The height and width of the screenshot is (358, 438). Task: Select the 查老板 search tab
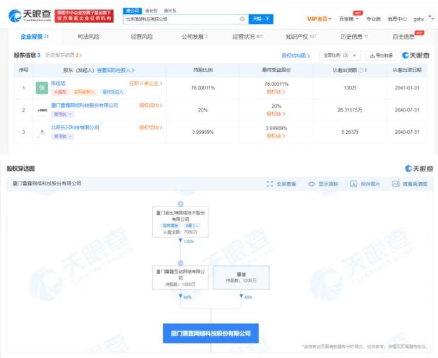[151, 11]
